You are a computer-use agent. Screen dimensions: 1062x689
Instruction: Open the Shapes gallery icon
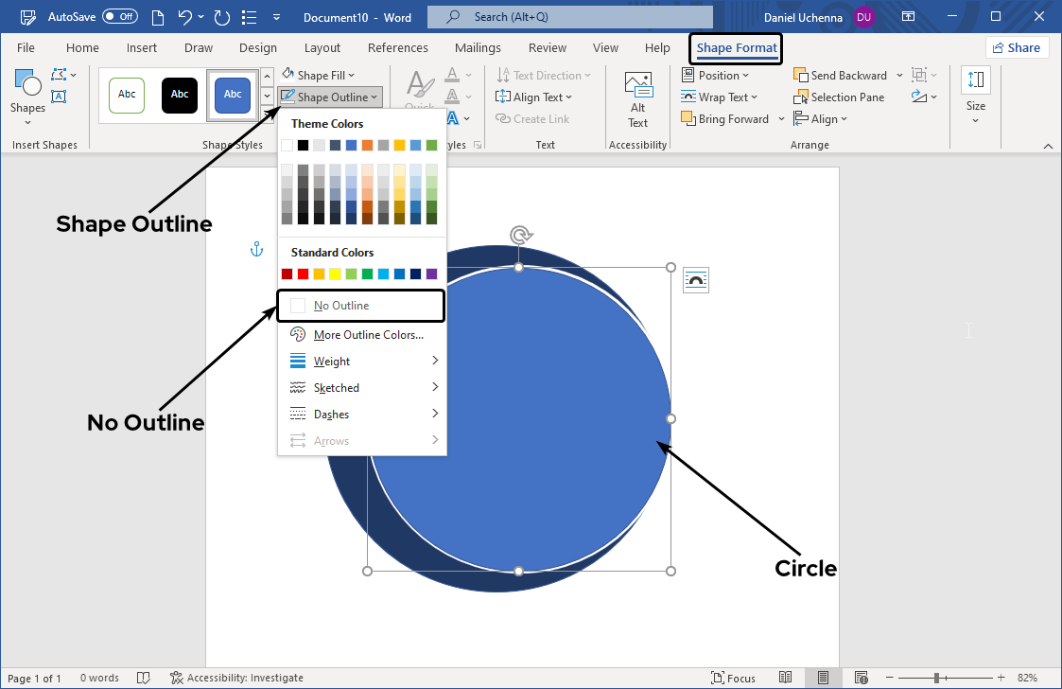(27, 85)
